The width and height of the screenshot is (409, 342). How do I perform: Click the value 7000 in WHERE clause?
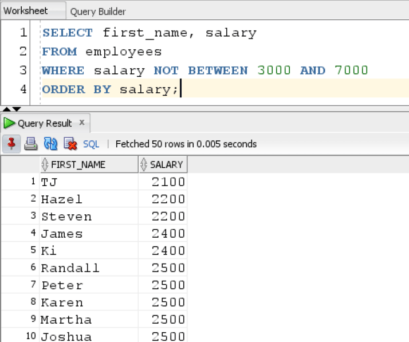pos(351,70)
